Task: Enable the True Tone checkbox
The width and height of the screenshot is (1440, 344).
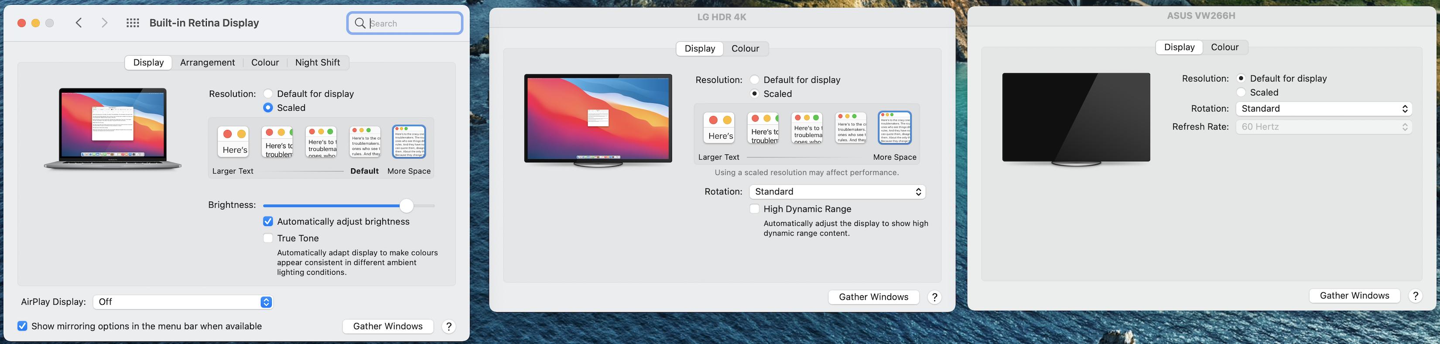Action: point(268,238)
